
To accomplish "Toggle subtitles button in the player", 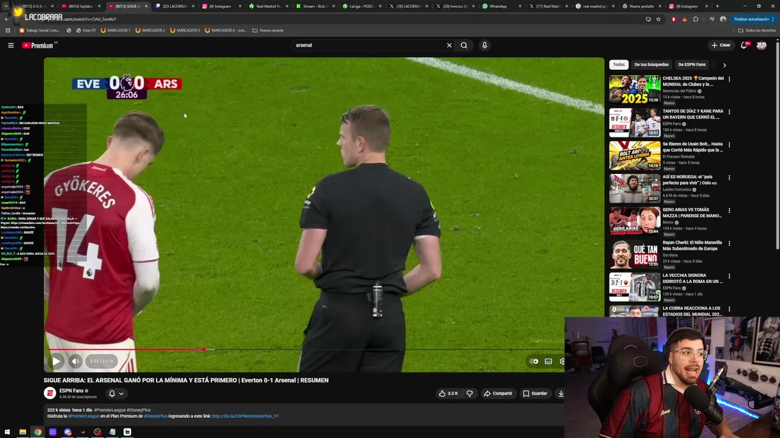I will click(548, 361).
